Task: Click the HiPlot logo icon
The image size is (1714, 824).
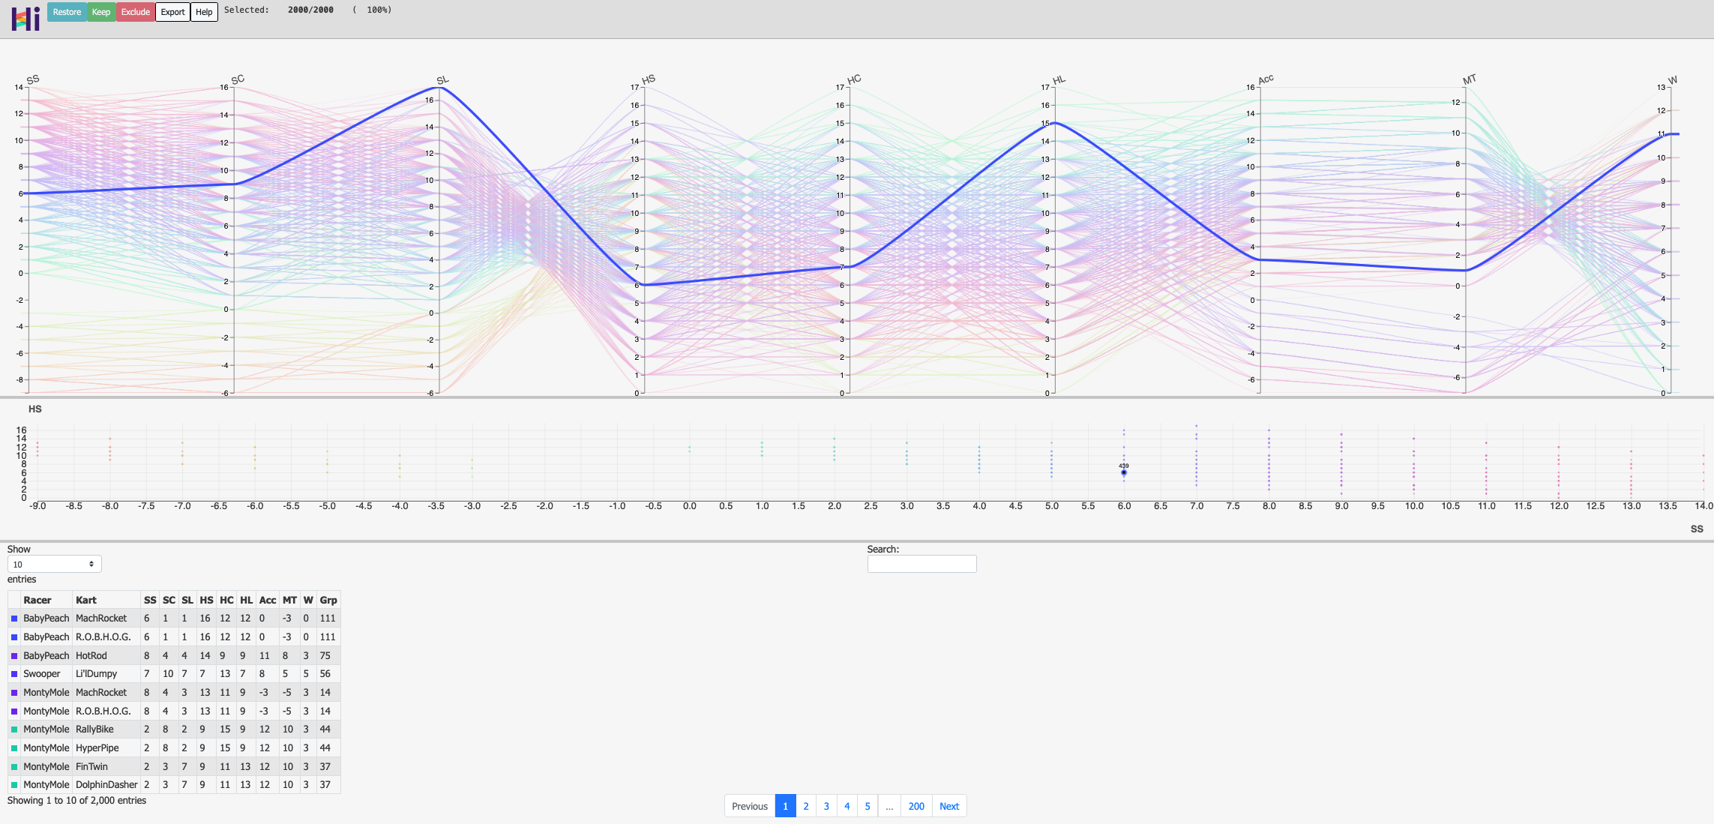Action: pyautogui.click(x=25, y=18)
